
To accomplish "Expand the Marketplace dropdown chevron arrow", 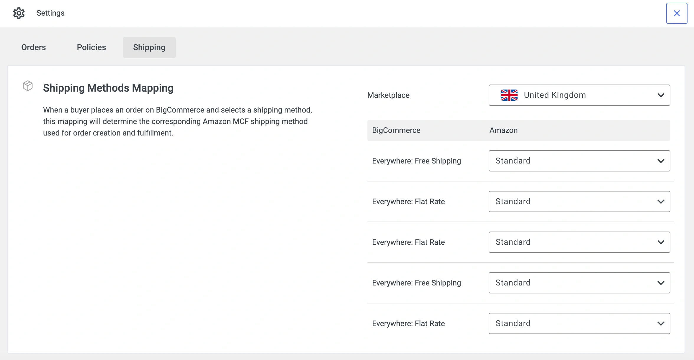I will point(661,95).
